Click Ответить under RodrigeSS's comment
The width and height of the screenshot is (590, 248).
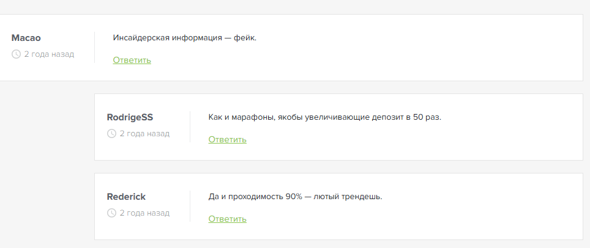click(227, 139)
